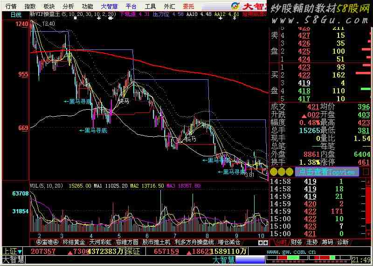Open the 外汇 menu
Viewport: 373px width, 266px height.
tap(169, 6)
